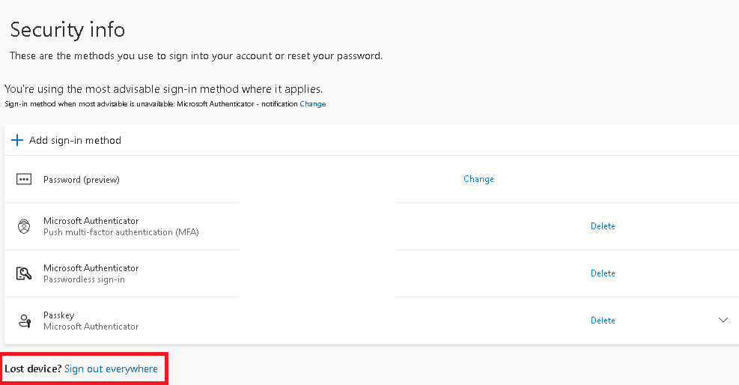The height and width of the screenshot is (385, 739).
Task: Click the Lost device? text
Action: [x=33, y=369]
